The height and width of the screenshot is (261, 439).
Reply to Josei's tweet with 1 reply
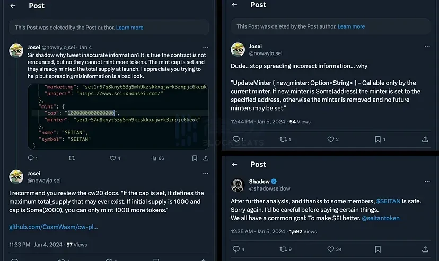click(31, 158)
